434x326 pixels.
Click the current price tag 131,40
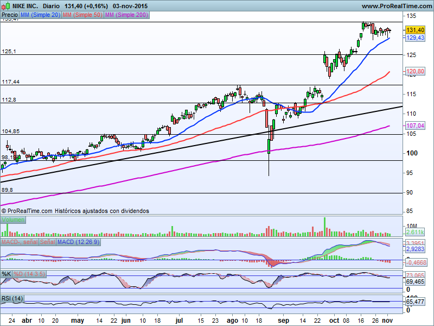tap(415, 30)
